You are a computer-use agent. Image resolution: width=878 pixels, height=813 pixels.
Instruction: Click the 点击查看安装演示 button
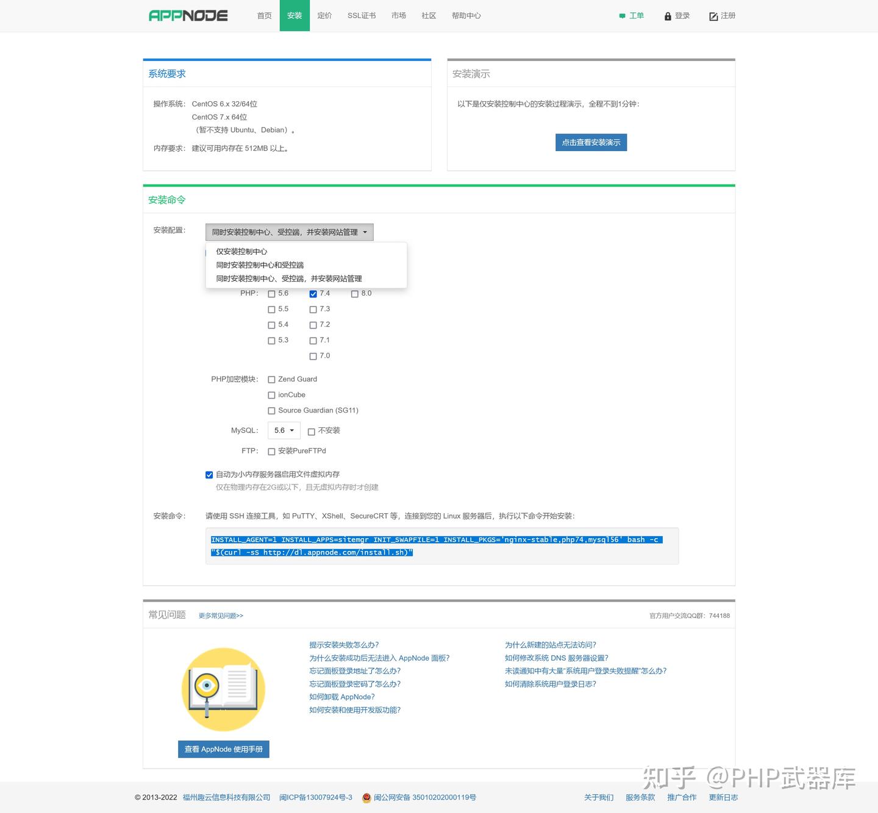coord(591,142)
